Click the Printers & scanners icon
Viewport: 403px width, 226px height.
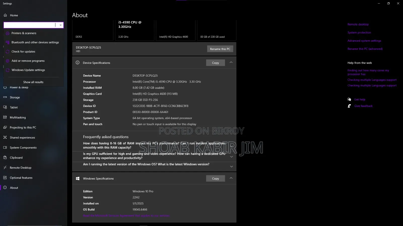(8, 33)
